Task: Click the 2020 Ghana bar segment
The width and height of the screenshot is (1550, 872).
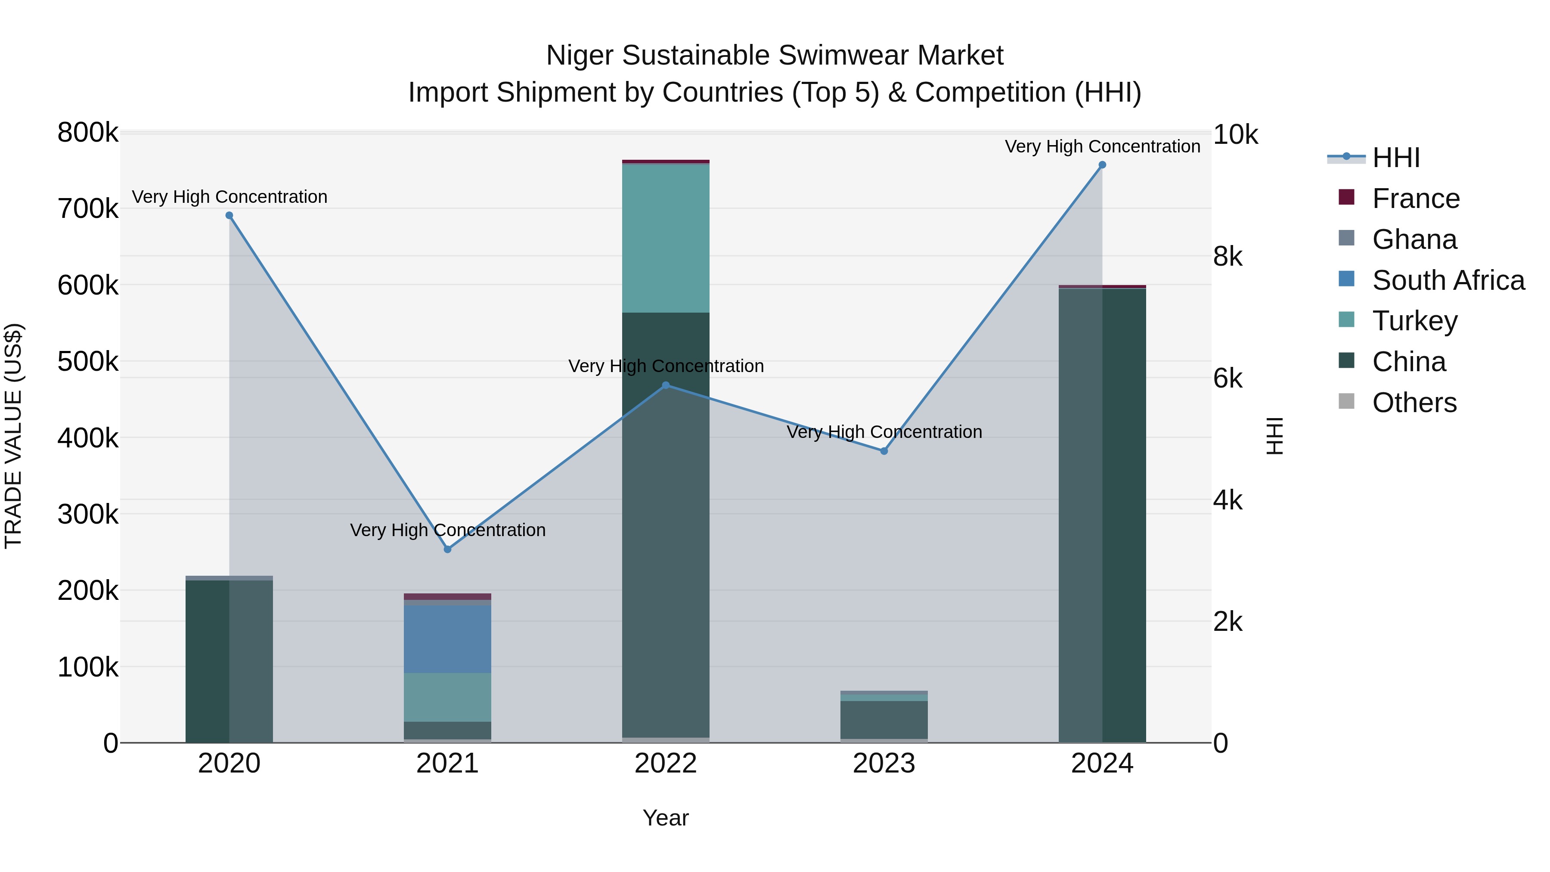Action: point(229,578)
